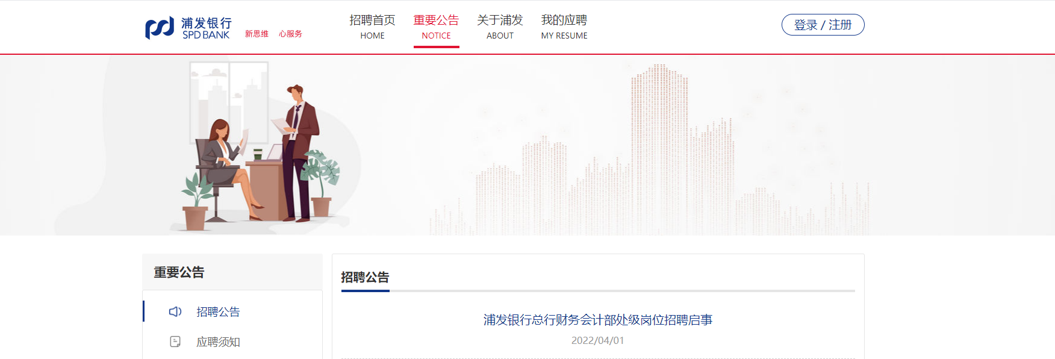Viewport: 1055px width, 359px height.
Task: Click the 招聘公告 content tab heading
Action: coord(365,277)
